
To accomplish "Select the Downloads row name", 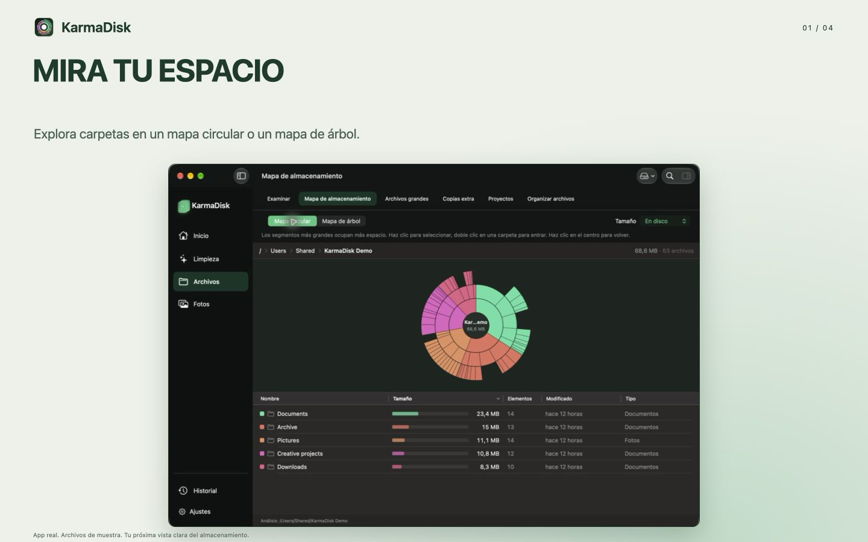I will coord(292,467).
